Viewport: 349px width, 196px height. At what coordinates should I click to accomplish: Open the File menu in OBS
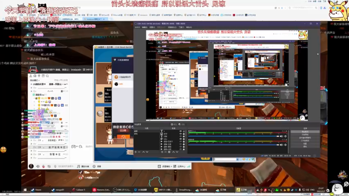[x=137, y=27]
